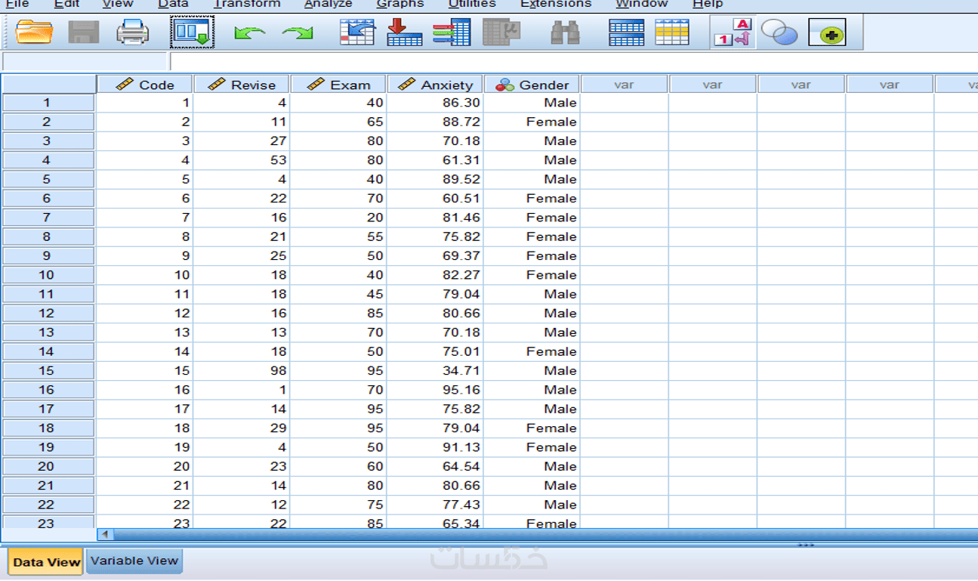Select case row header 1
This screenshot has width=978, height=581.
48,103
